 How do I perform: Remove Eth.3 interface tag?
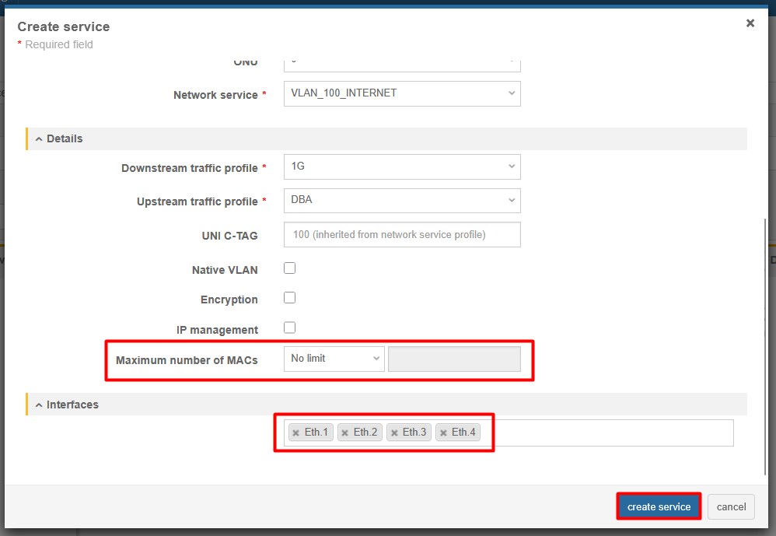[394, 433]
